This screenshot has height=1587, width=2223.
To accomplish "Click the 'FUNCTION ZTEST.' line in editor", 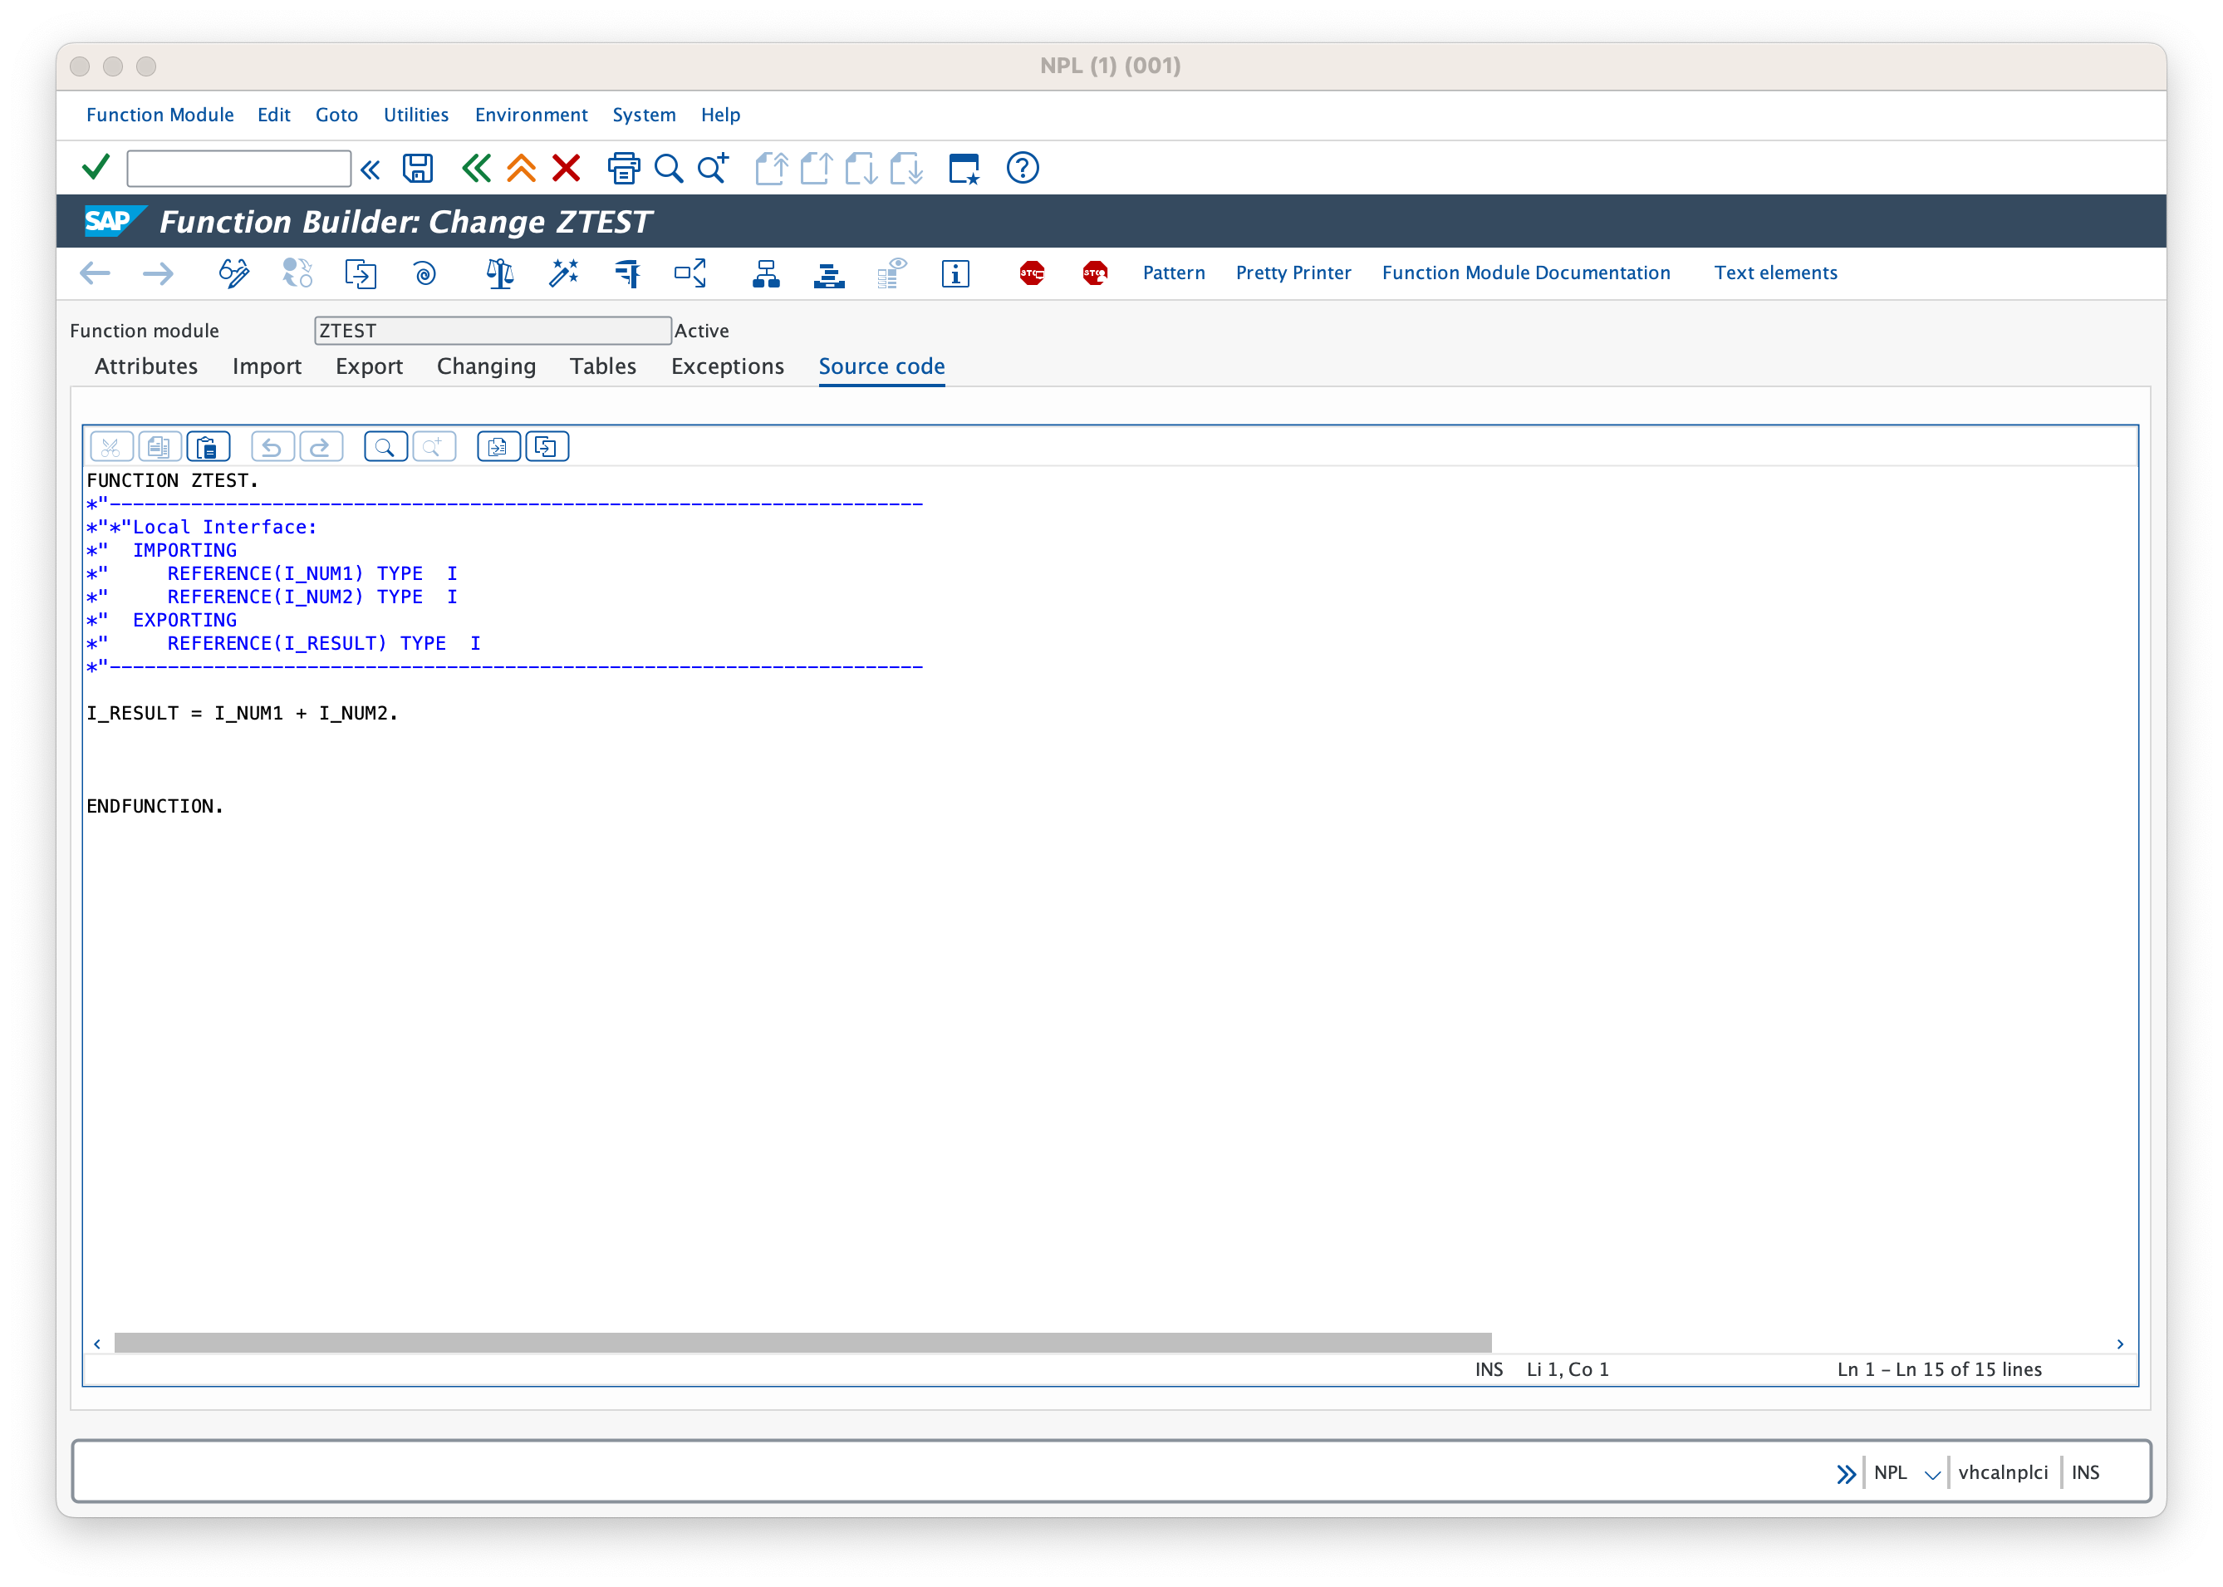I will pyautogui.click(x=172, y=481).
